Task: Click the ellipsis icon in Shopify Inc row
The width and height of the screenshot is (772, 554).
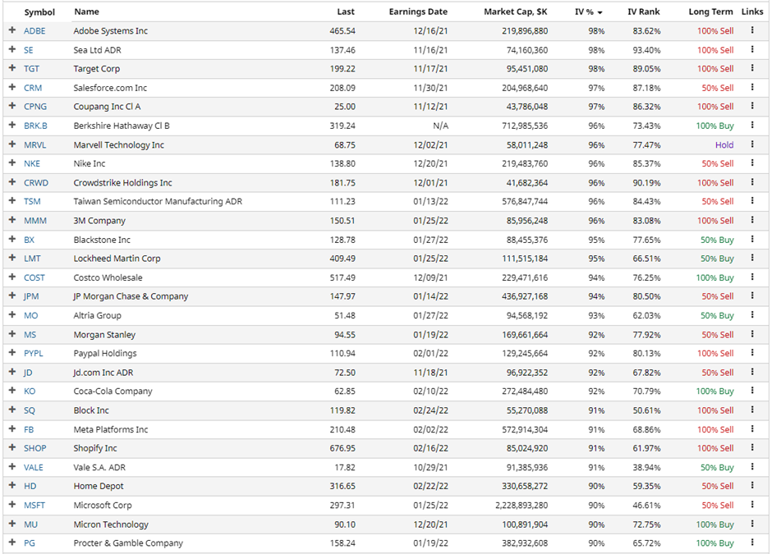Action: click(x=752, y=448)
